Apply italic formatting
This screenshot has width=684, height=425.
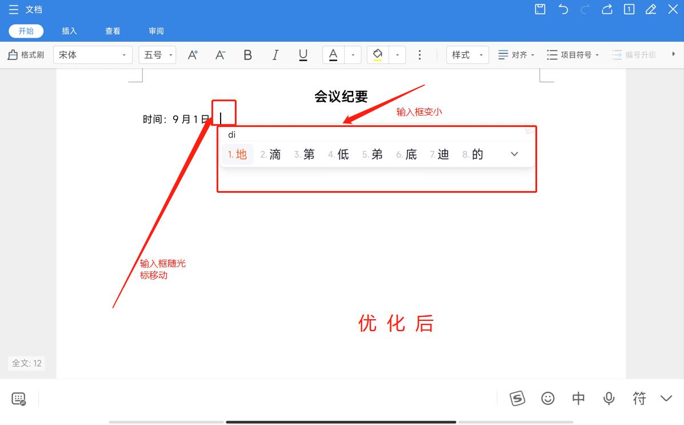(x=275, y=54)
